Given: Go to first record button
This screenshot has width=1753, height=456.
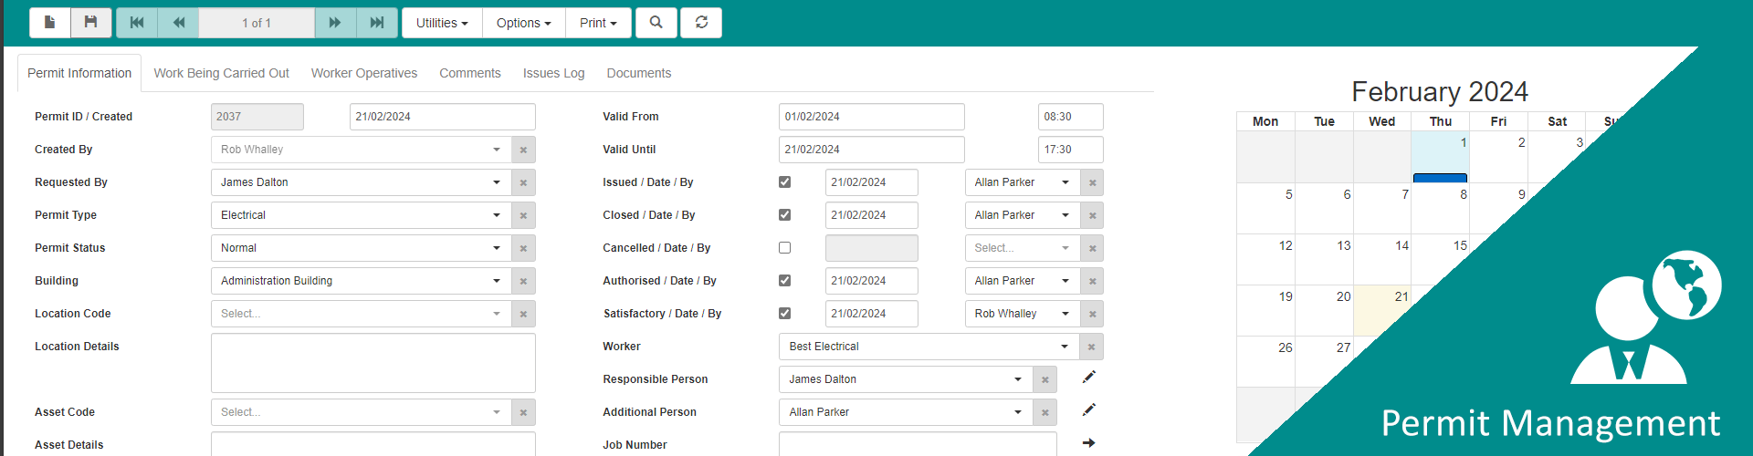Looking at the screenshot, I should point(137,23).
